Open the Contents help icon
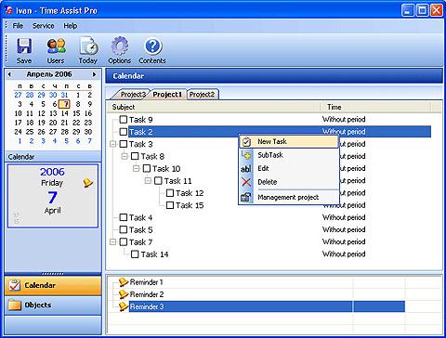446x338 pixels. (152, 45)
